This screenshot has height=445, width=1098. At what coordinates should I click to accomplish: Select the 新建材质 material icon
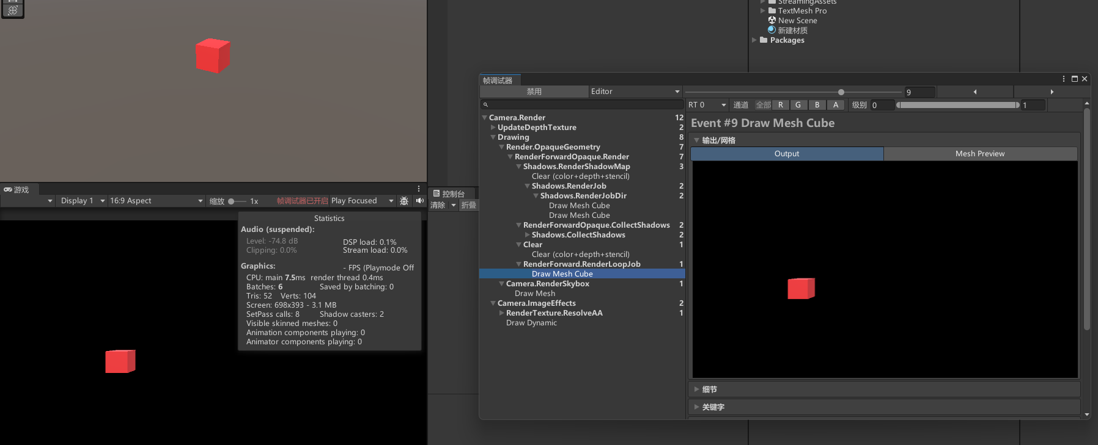(772, 30)
